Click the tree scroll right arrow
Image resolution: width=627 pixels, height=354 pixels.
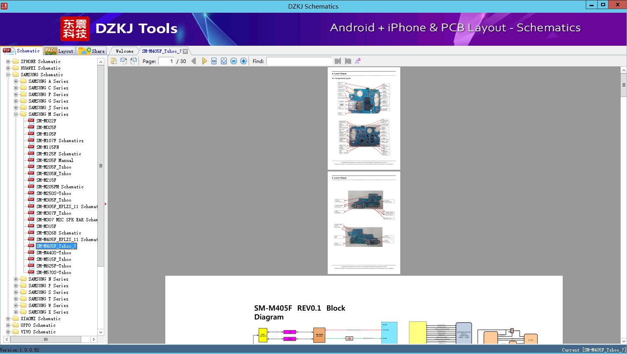94,339
